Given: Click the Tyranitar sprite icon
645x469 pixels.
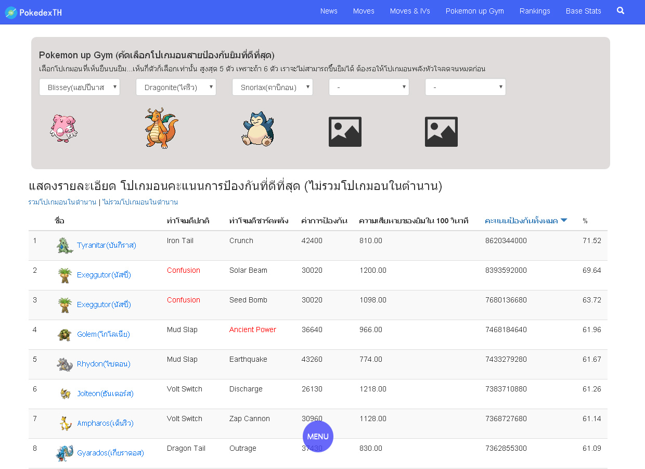Looking at the screenshot, I should pos(65,246).
